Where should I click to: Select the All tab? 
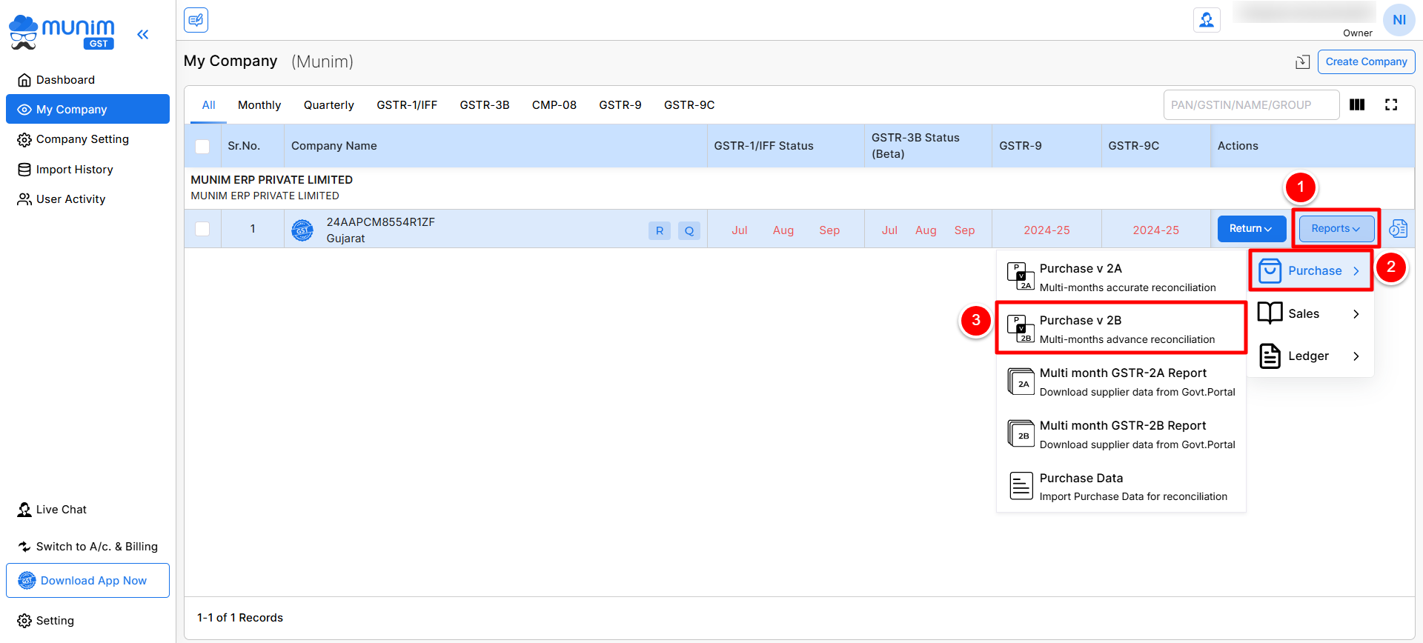209,105
